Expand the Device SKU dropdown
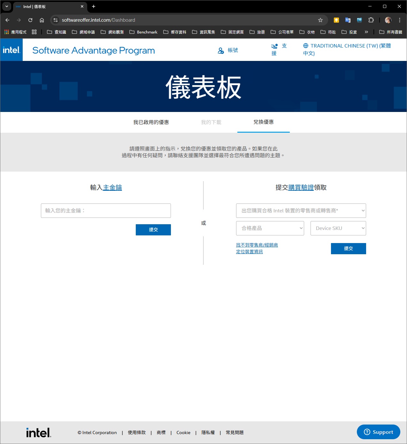The height and width of the screenshot is (444, 407). click(338, 228)
